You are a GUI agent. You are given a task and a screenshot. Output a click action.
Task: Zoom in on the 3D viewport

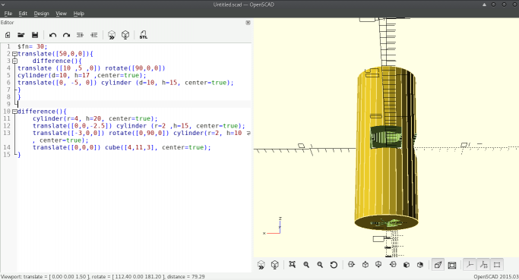click(306, 265)
